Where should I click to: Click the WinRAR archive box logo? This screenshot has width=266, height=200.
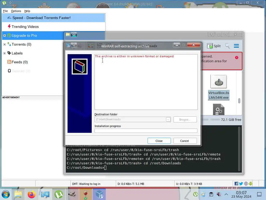pyautogui.click(x=79, y=66)
